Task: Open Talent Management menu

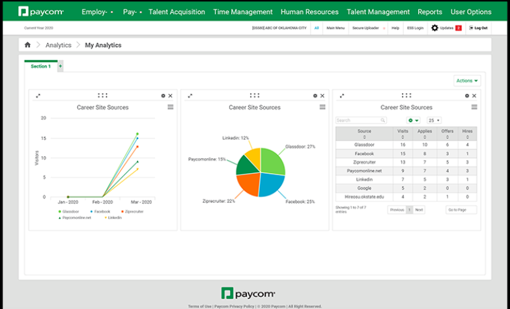Action: coord(378,12)
